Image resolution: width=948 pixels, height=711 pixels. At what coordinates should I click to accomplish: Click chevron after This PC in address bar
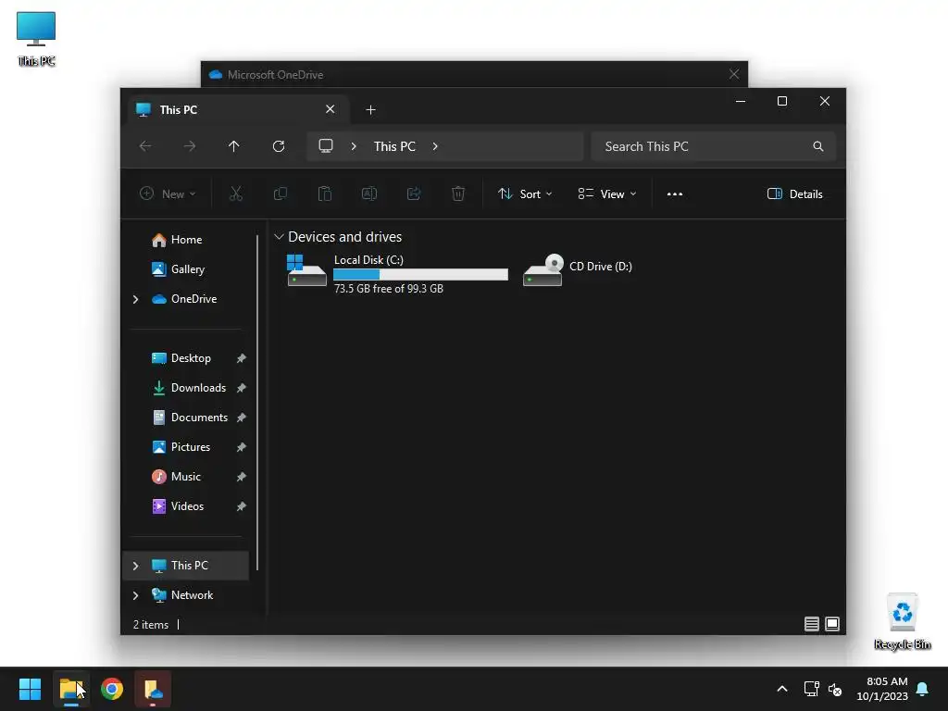click(435, 146)
